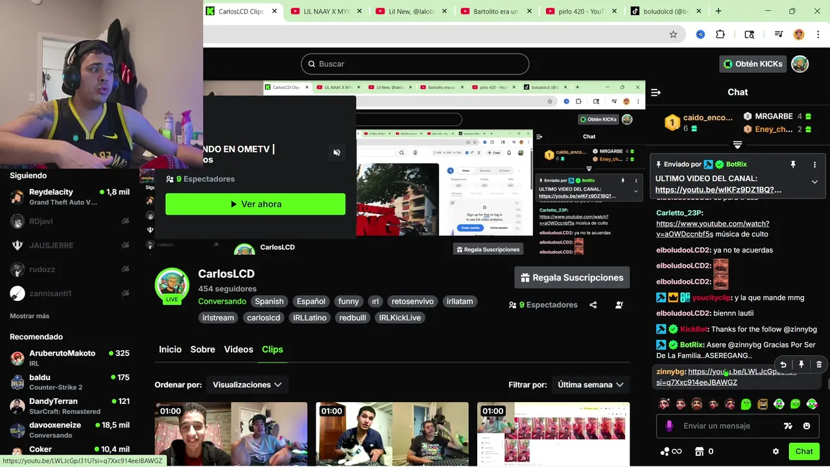
Task: Open RDjavi channel in sidebar
Action: 70,221
